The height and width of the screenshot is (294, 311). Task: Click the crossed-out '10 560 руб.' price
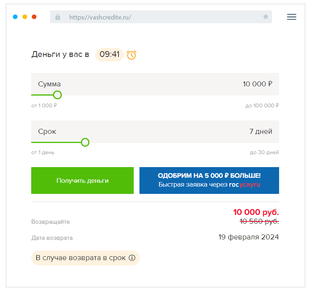pyautogui.click(x=259, y=222)
